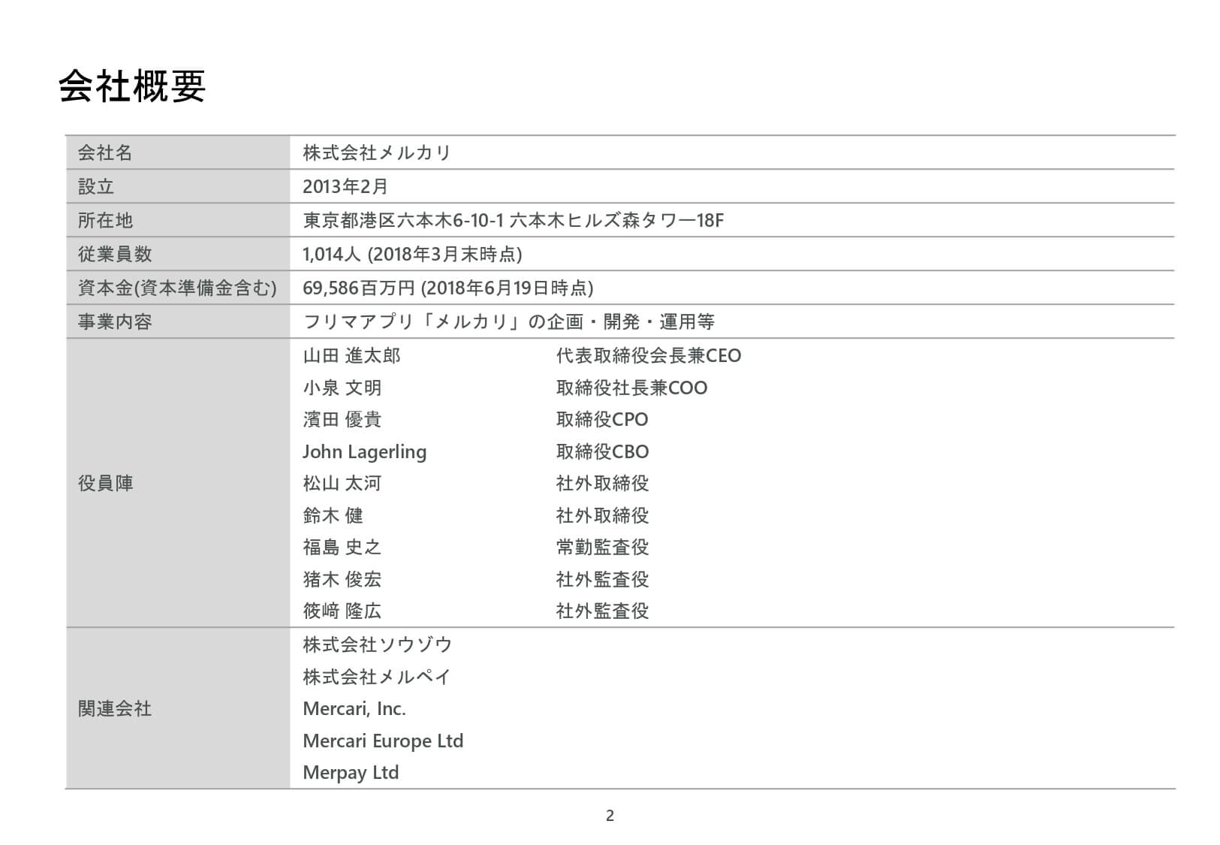1220x845 pixels.
Task: Select the 所在地 label cell
Action: [x=178, y=220]
